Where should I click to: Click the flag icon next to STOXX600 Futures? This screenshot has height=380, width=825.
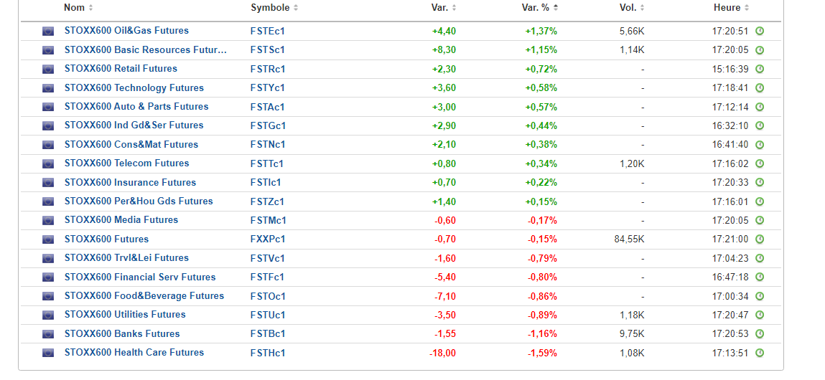(48, 239)
